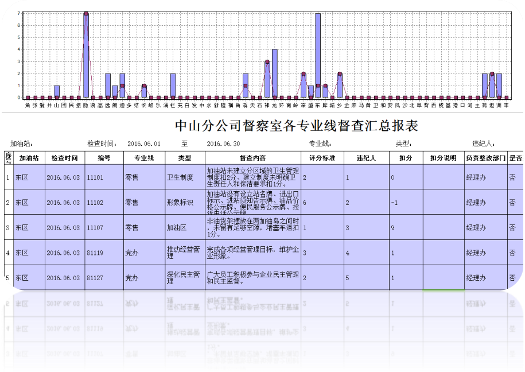Click the height-7 chart bar above 东
The width and height of the screenshot is (525, 372).
tap(318, 55)
